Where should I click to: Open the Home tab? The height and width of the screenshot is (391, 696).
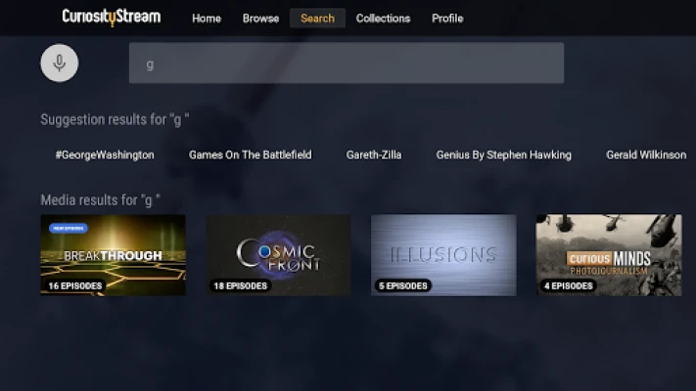(206, 19)
